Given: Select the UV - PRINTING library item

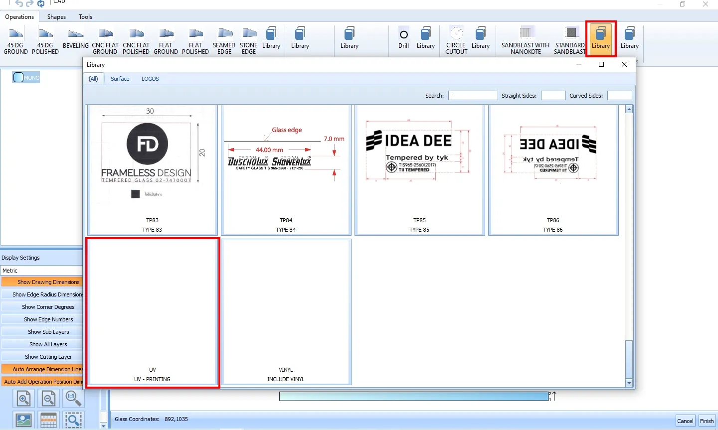Looking at the screenshot, I should coord(153,312).
